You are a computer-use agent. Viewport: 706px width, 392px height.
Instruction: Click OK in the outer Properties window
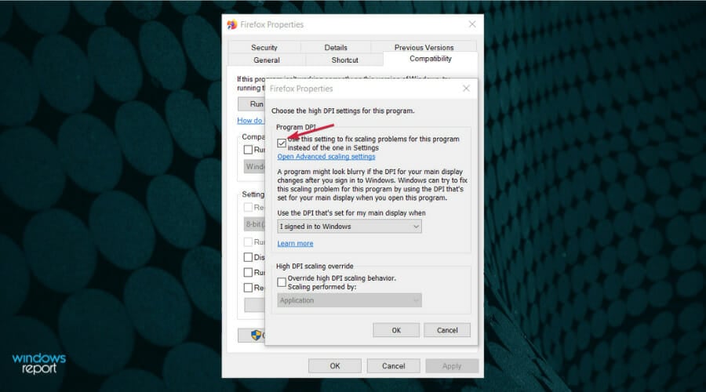coord(334,366)
